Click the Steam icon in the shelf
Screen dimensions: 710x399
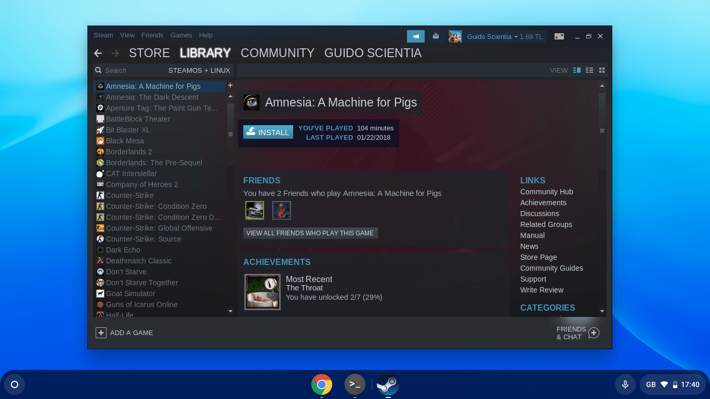tap(388, 384)
